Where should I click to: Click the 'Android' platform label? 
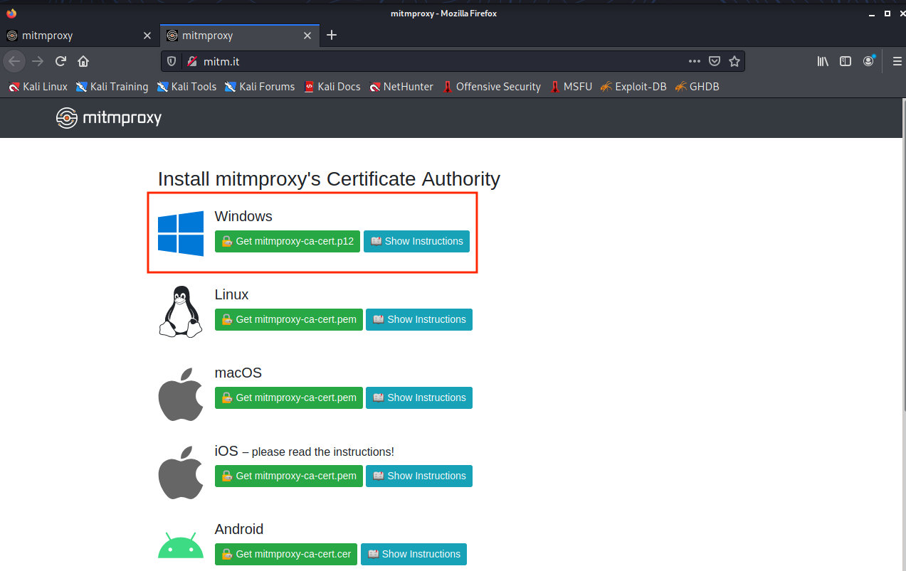[239, 529]
